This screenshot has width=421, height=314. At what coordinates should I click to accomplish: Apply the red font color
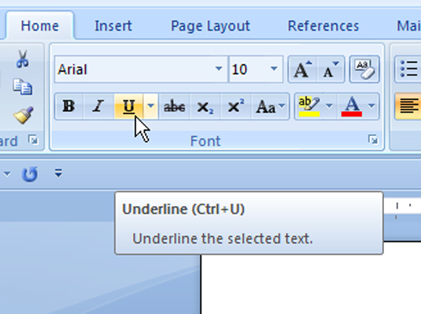coord(352,106)
